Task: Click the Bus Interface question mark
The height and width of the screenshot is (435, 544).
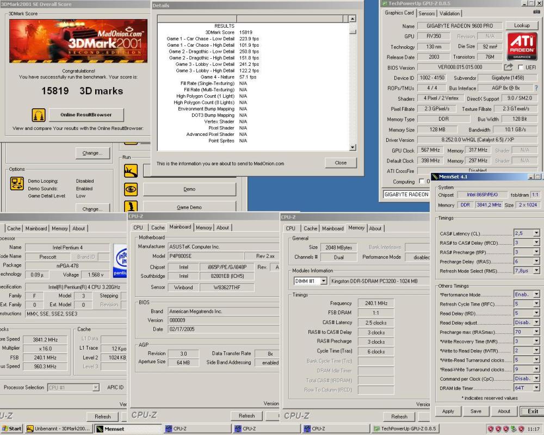Action: 536,88
